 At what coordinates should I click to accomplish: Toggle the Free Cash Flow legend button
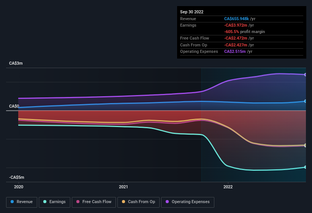(x=94, y=202)
